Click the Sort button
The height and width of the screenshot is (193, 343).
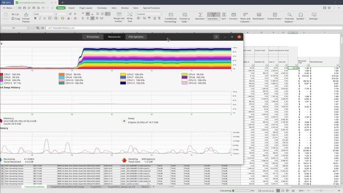(x=224, y=16)
